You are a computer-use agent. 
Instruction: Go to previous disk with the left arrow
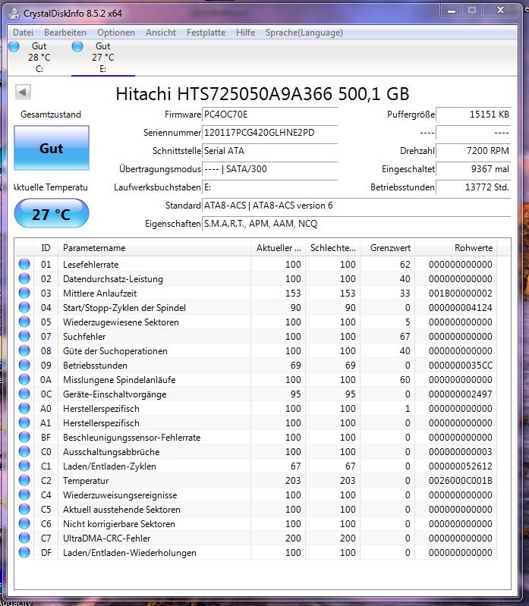23,93
